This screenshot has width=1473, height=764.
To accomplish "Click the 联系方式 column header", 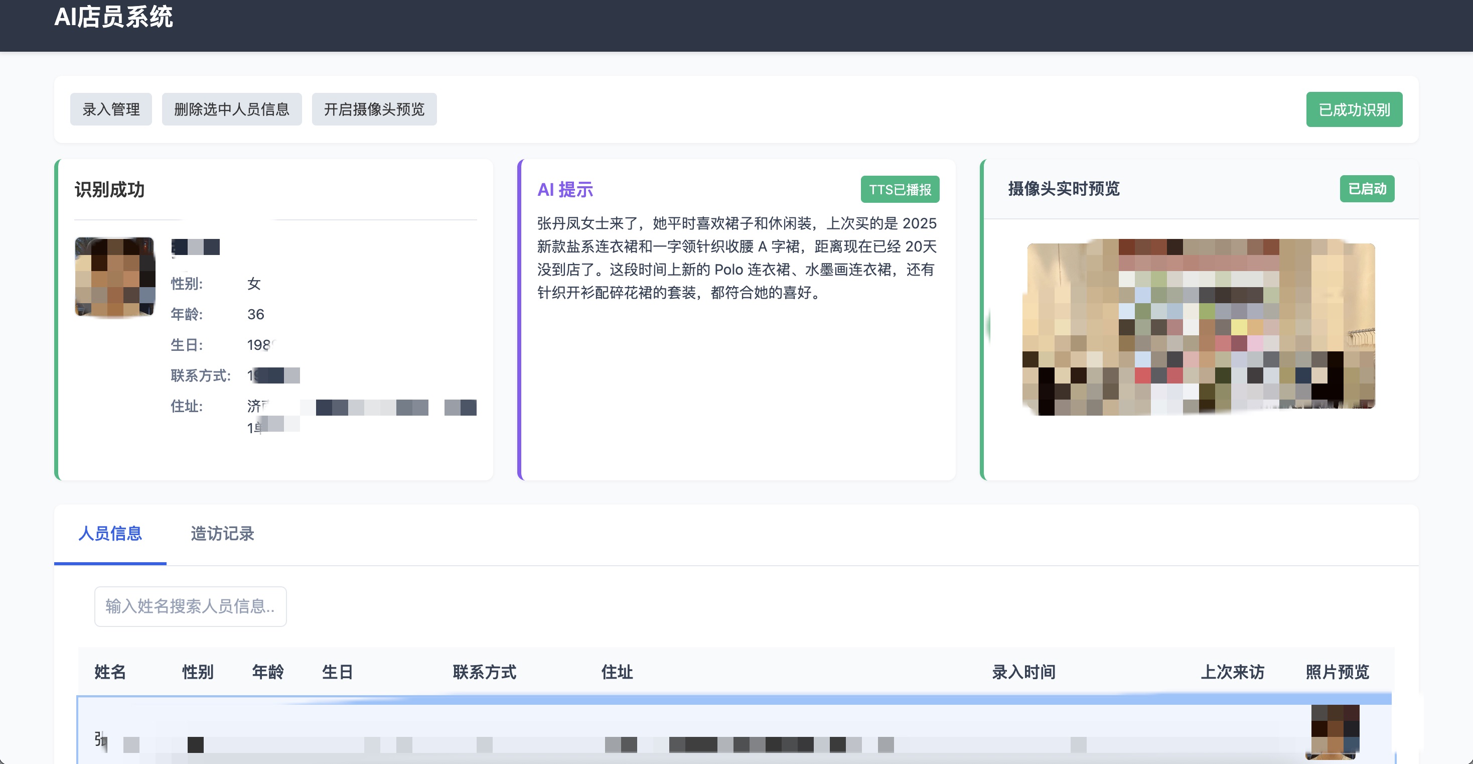I will click(x=484, y=672).
